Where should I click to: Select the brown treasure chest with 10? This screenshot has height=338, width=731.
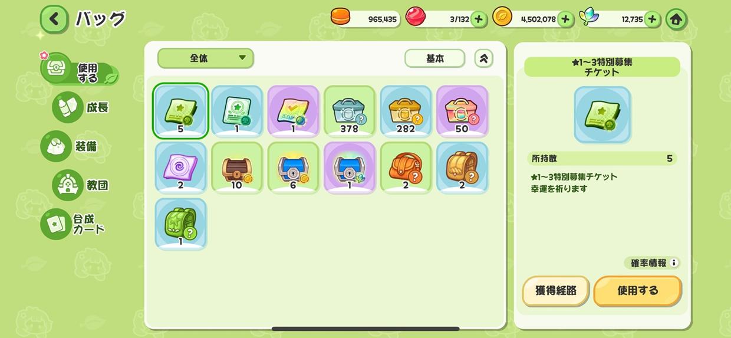tap(236, 168)
